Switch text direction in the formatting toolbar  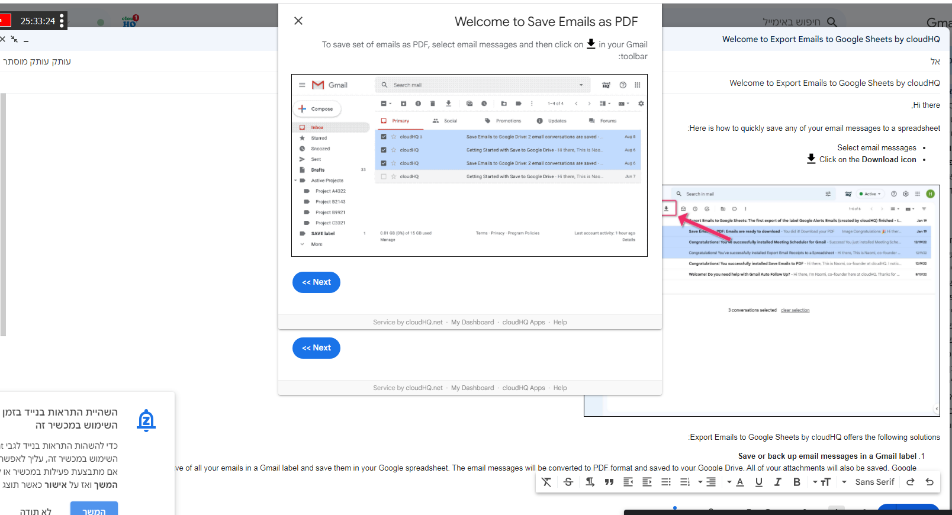coord(590,482)
